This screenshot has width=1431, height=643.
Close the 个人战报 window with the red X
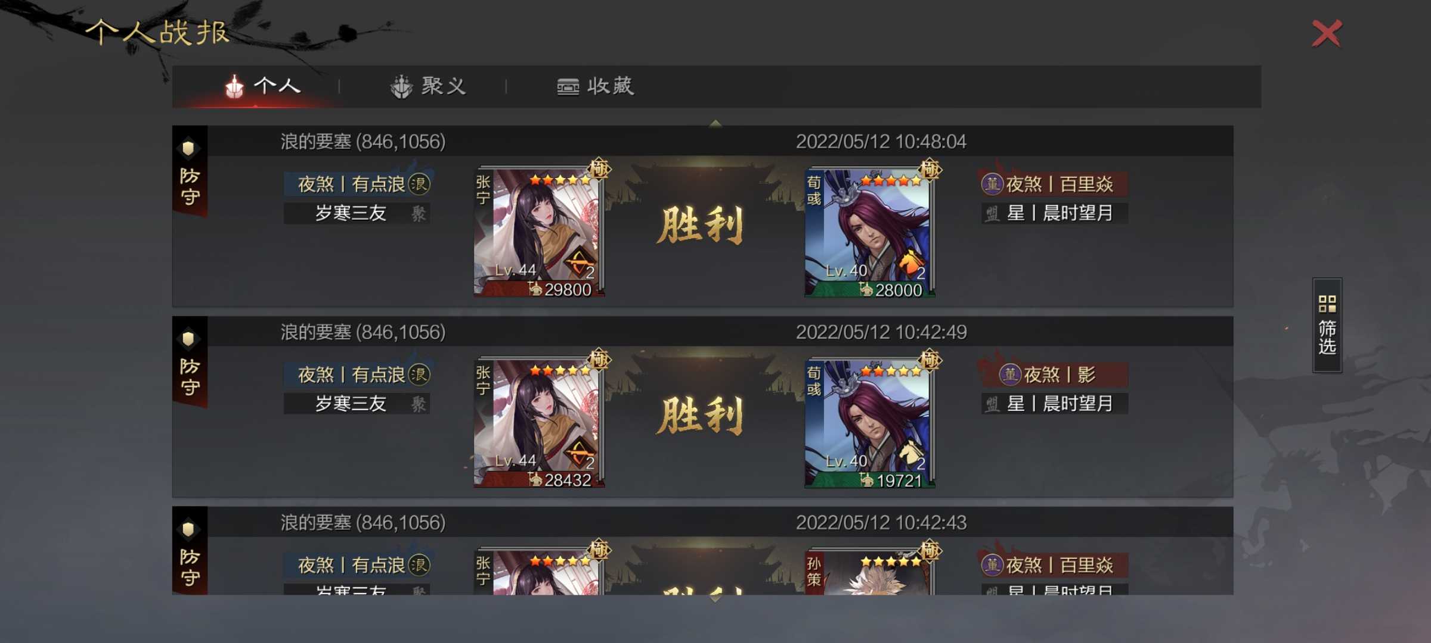click(x=1327, y=33)
